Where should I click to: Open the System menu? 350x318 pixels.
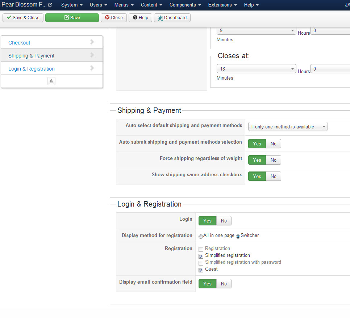pyautogui.click(x=72, y=5)
